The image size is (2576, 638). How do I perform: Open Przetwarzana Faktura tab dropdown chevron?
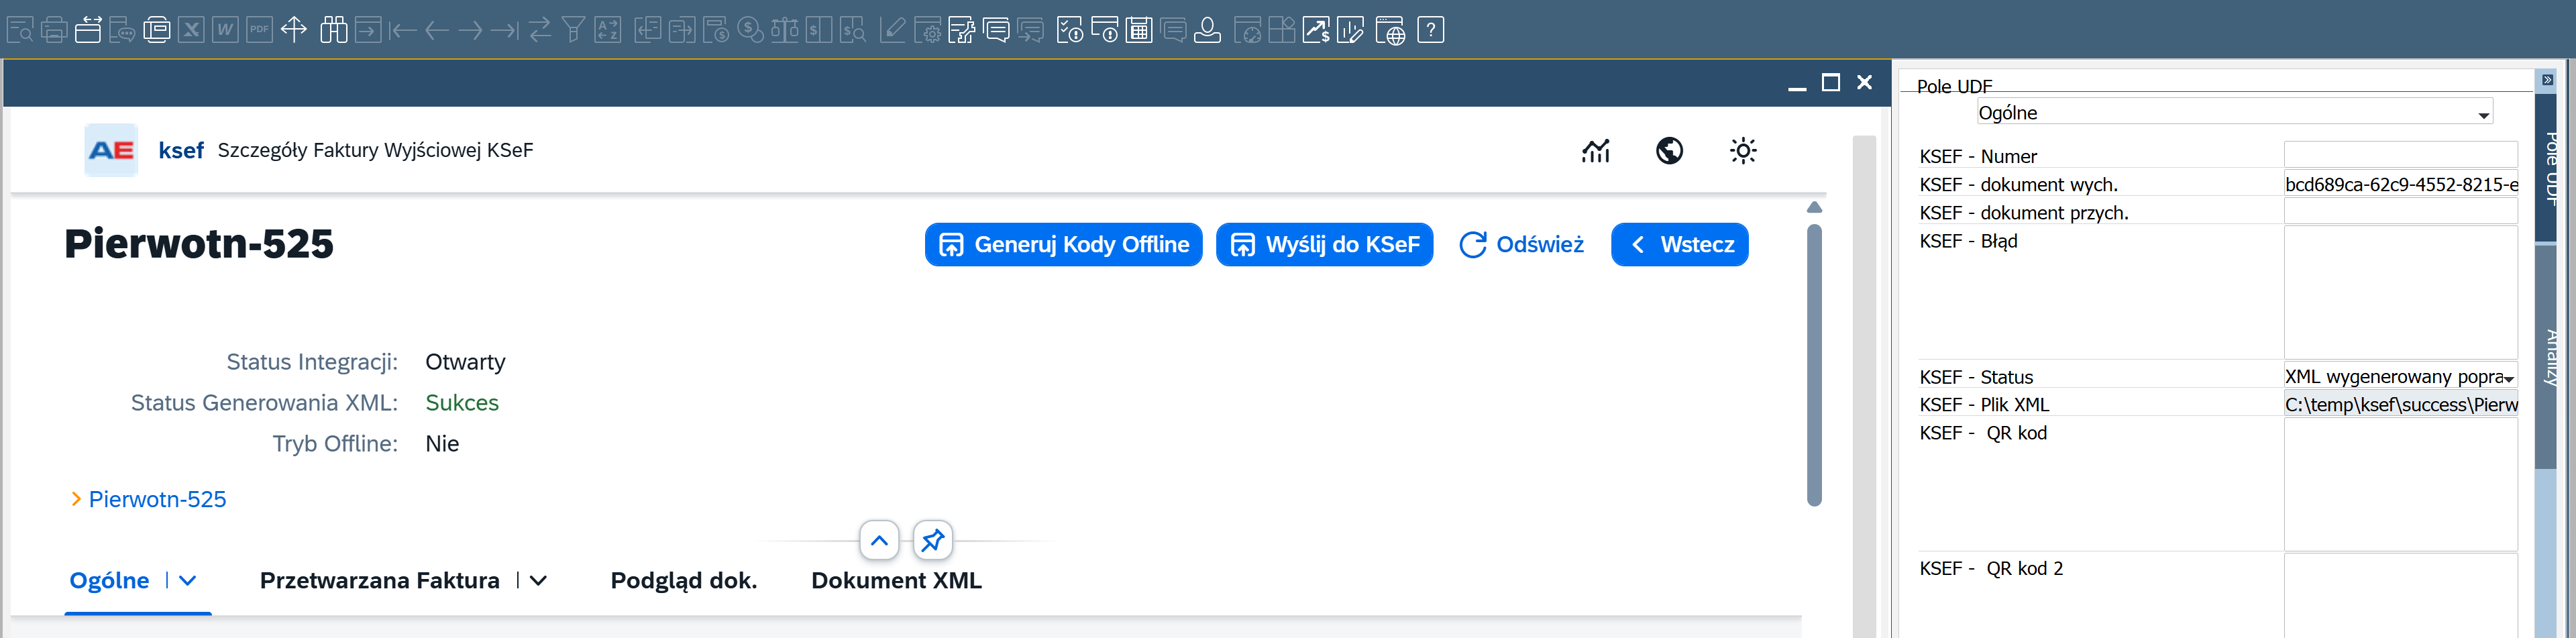click(x=538, y=580)
